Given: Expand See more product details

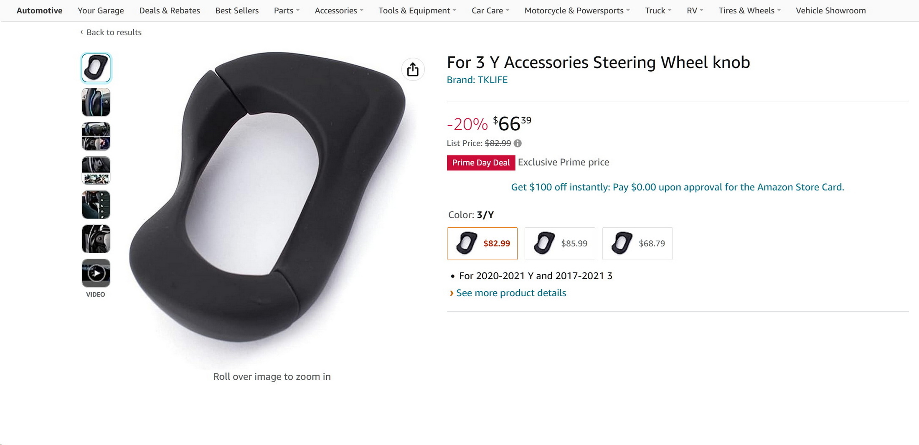Looking at the screenshot, I should (x=511, y=293).
